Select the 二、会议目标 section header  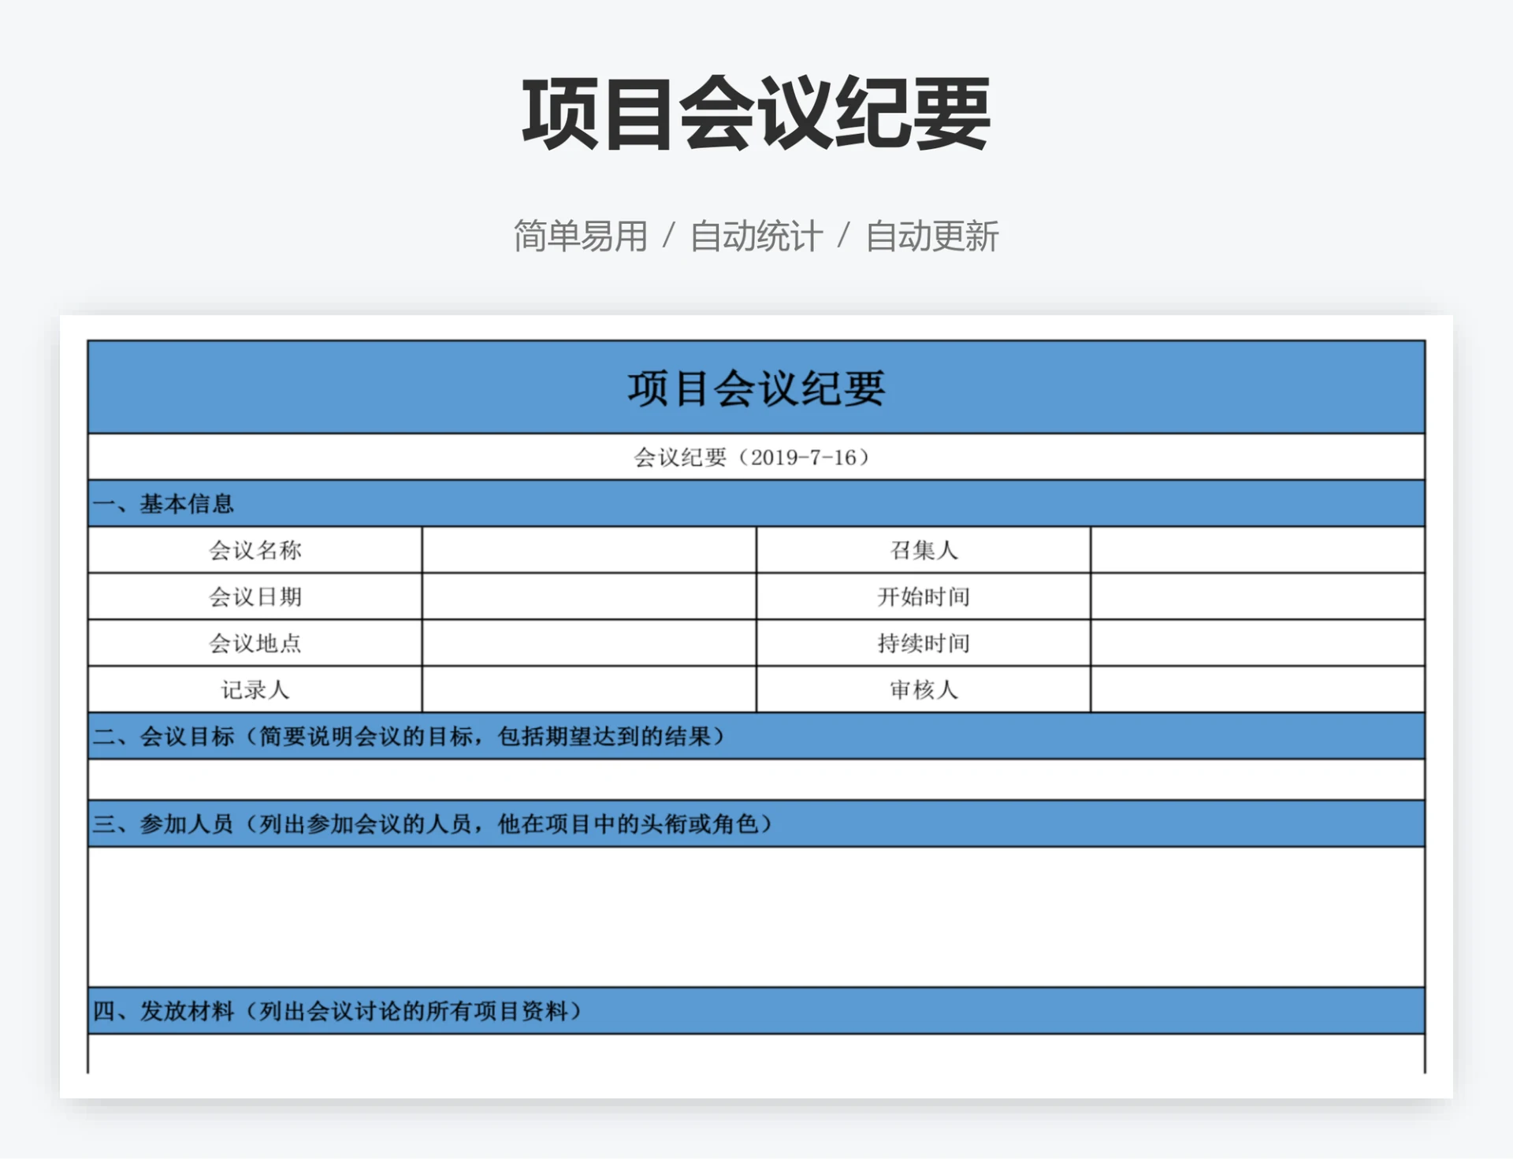[410, 737]
